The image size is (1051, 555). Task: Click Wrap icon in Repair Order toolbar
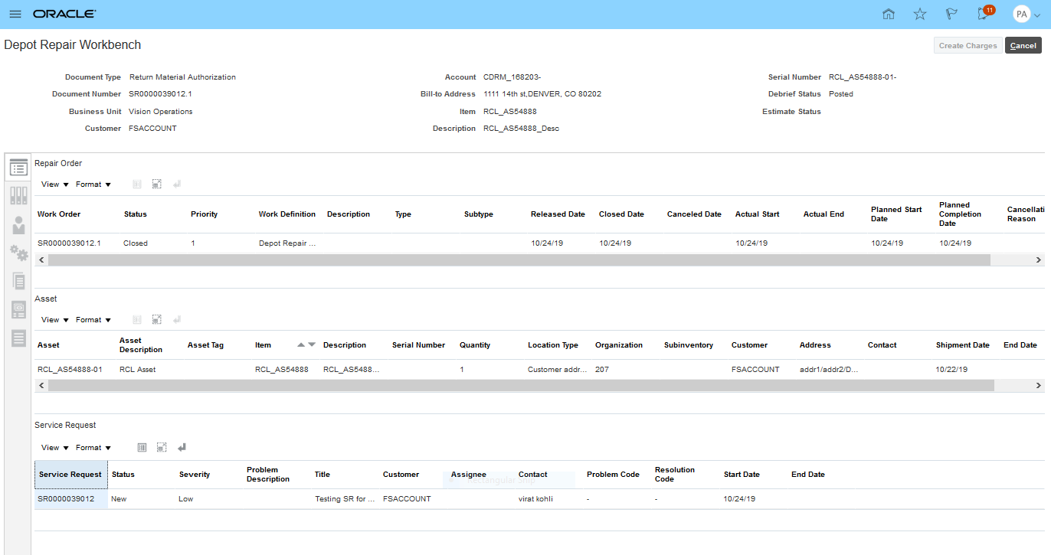point(177,184)
